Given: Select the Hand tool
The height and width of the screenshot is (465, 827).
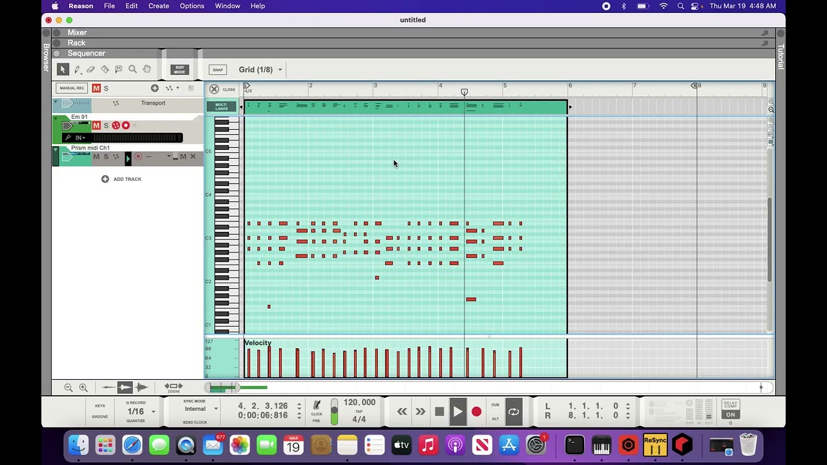Looking at the screenshot, I should tap(147, 69).
